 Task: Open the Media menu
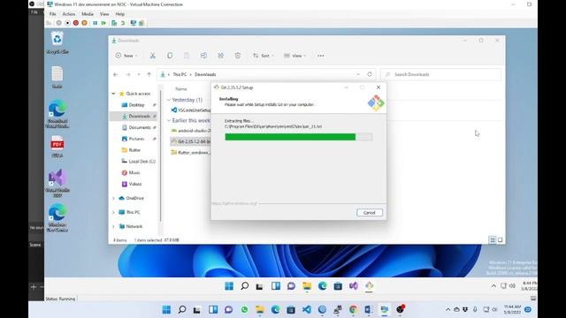(x=88, y=14)
